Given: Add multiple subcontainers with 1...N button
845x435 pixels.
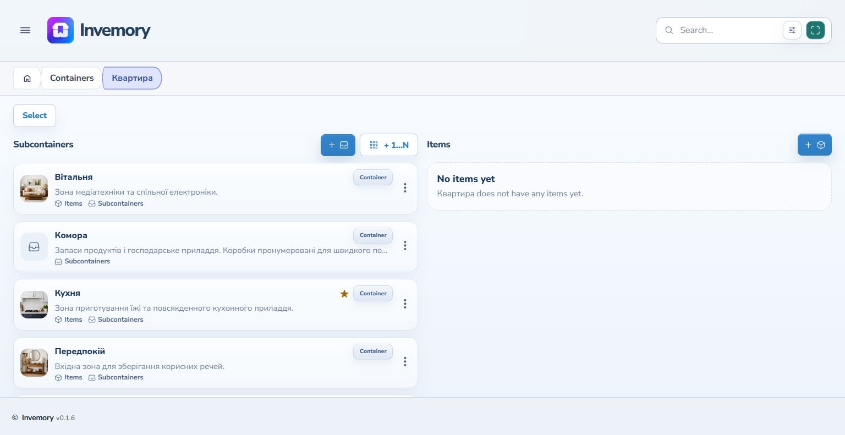Looking at the screenshot, I should click(x=389, y=145).
